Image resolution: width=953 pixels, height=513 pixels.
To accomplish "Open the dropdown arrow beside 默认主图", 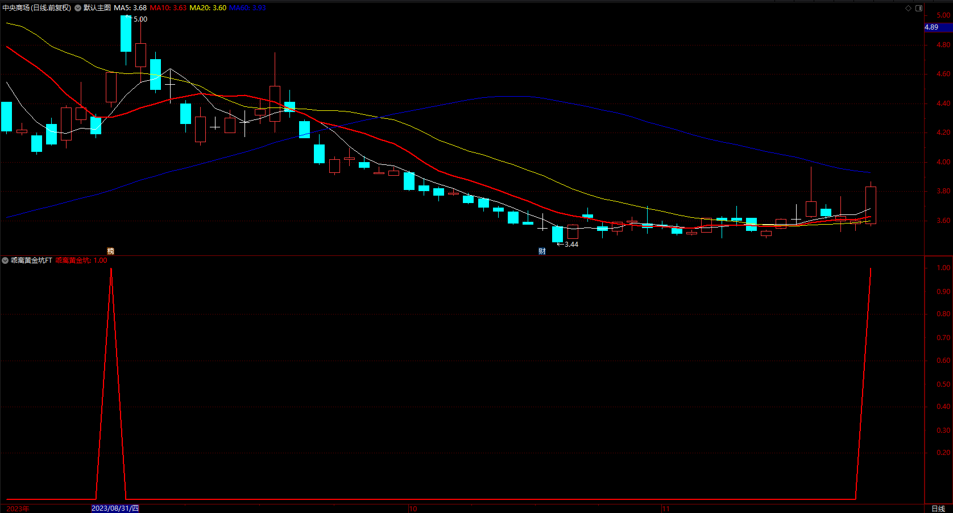I will [x=78, y=8].
